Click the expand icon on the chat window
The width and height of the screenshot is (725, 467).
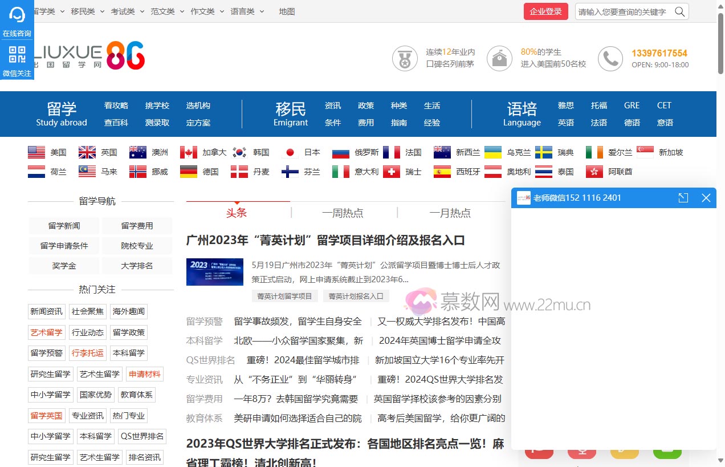click(683, 198)
